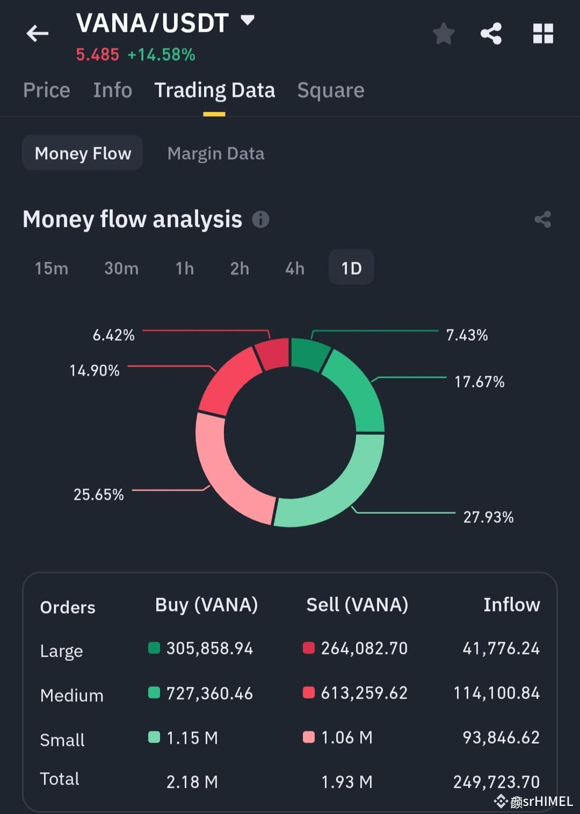Share the Money flow analysis chart

(542, 219)
